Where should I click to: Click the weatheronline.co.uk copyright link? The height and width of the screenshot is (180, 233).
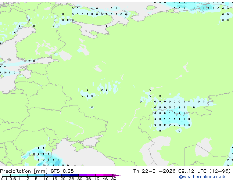point(202,177)
